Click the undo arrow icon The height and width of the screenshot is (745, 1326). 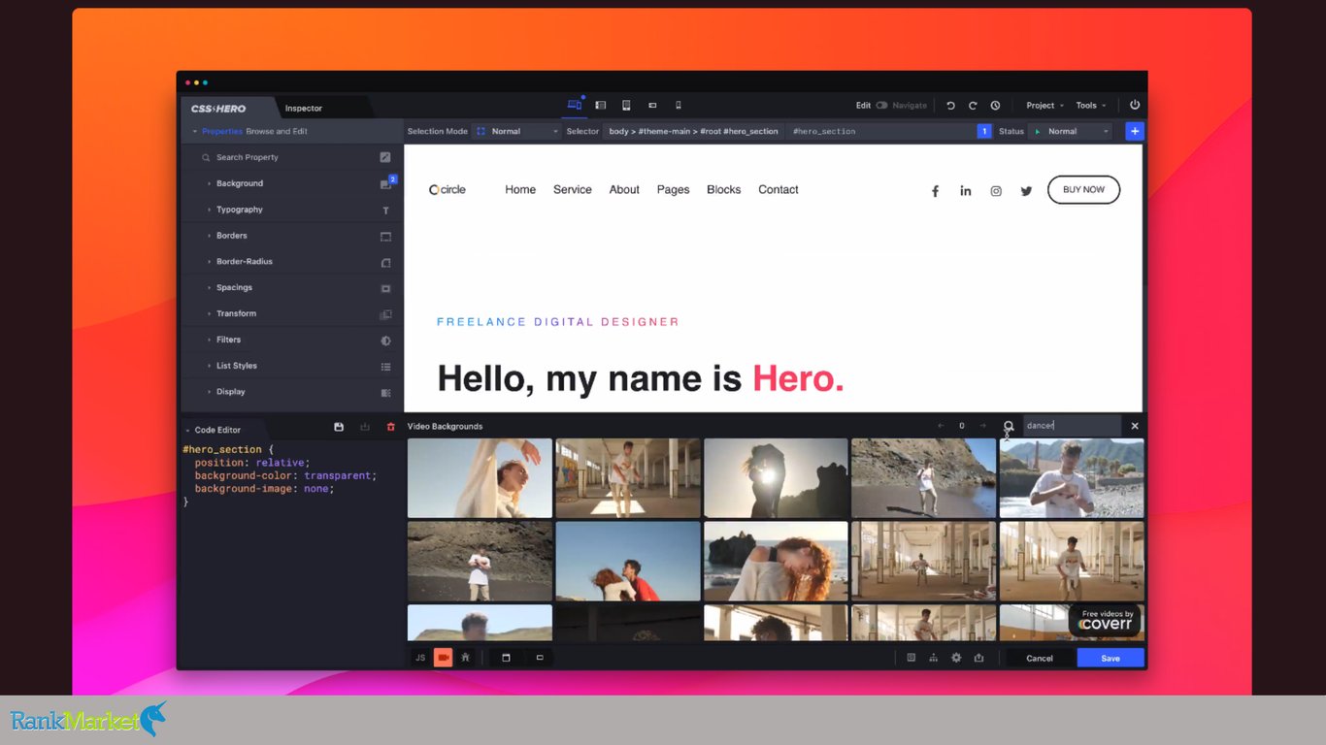pyautogui.click(x=950, y=105)
